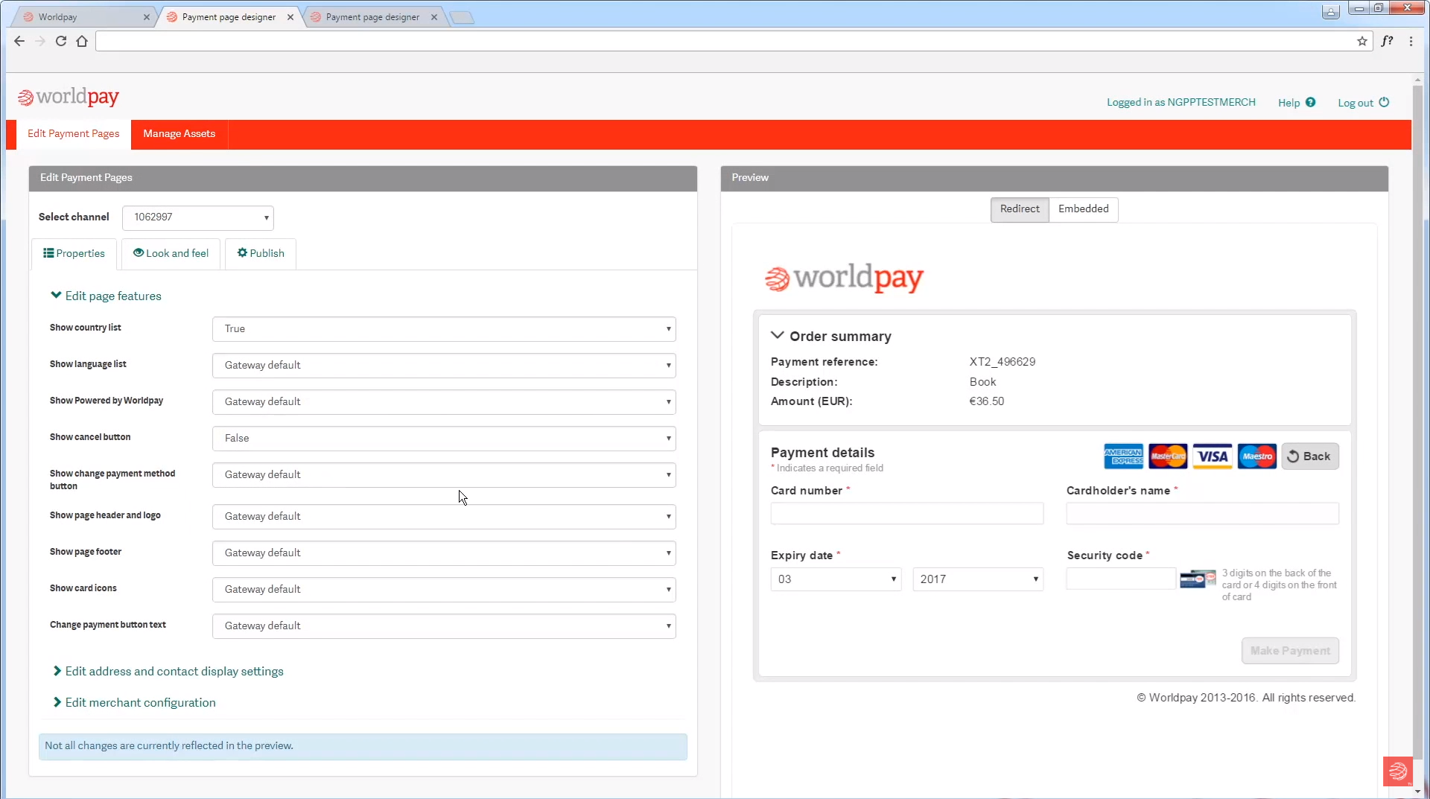The width and height of the screenshot is (1430, 799).
Task: Open the Publish tab
Action: 261,254
